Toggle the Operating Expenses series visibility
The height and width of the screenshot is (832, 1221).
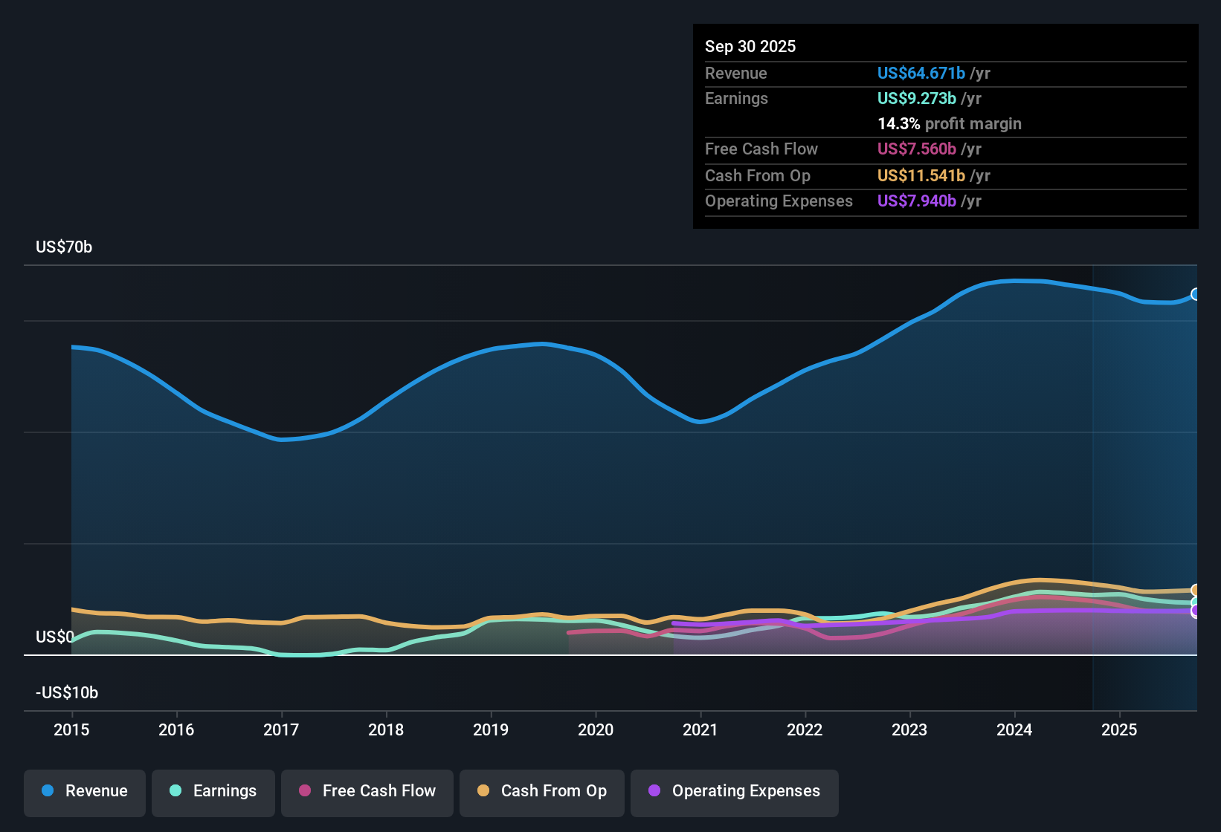(x=734, y=793)
